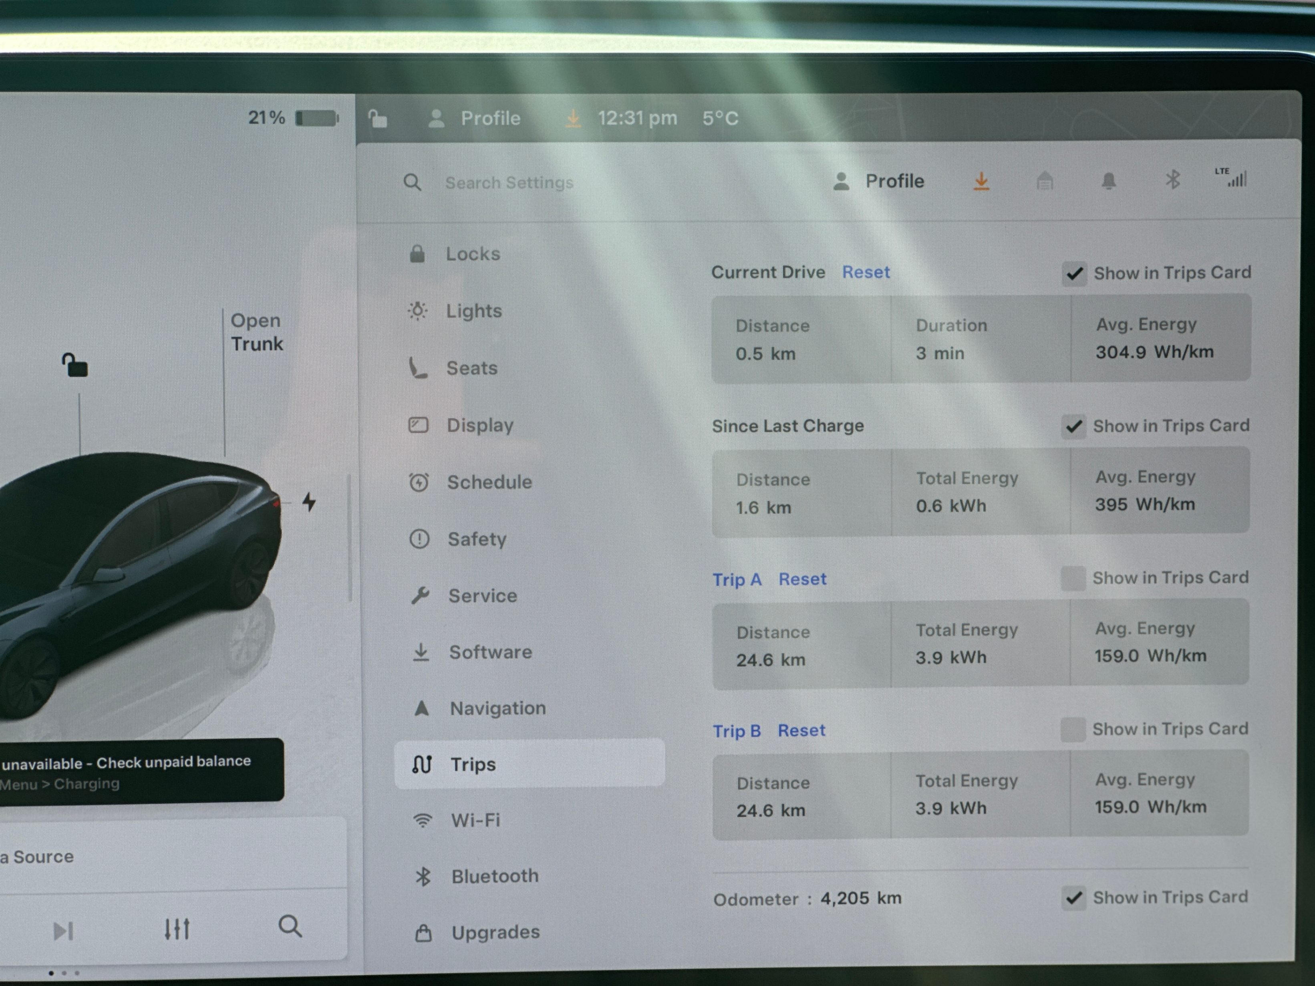Tap the LTE signal strength icon
Screen dimensions: 1315x986
point(1231,177)
